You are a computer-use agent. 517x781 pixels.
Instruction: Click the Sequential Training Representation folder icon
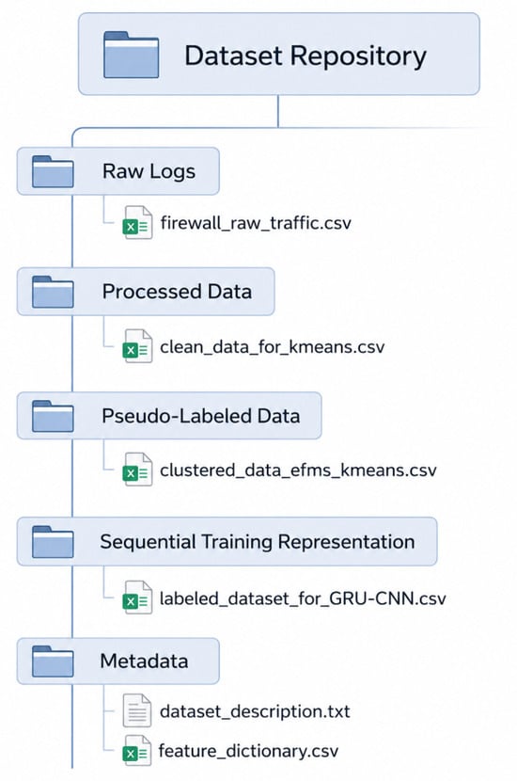(x=53, y=542)
